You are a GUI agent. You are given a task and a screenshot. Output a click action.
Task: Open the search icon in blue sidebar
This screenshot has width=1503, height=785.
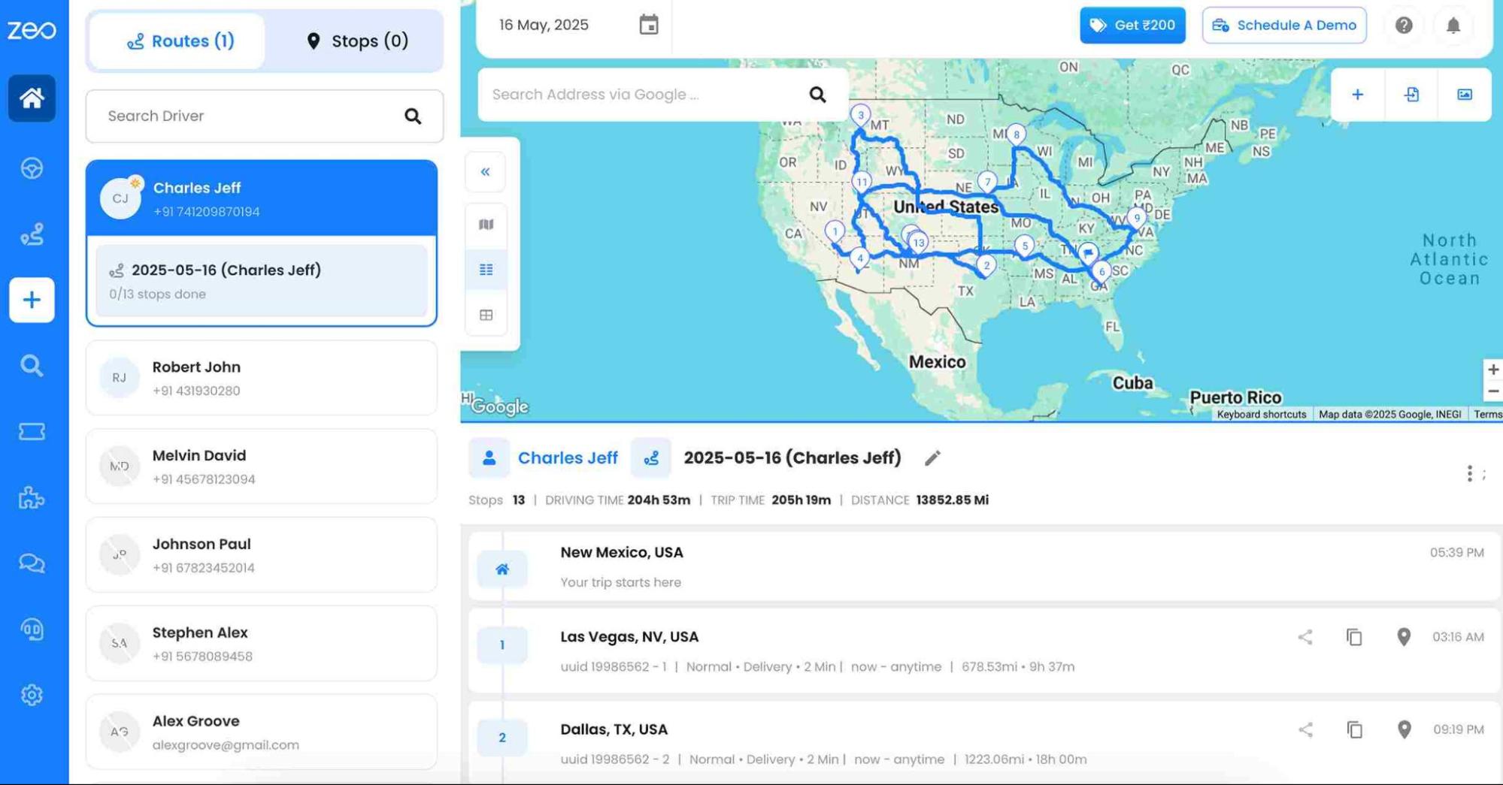(x=31, y=366)
